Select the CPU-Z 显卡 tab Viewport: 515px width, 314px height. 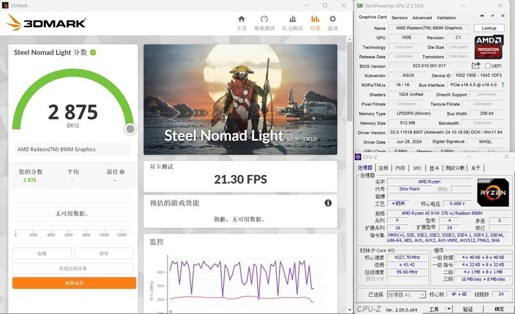click(434, 168)
